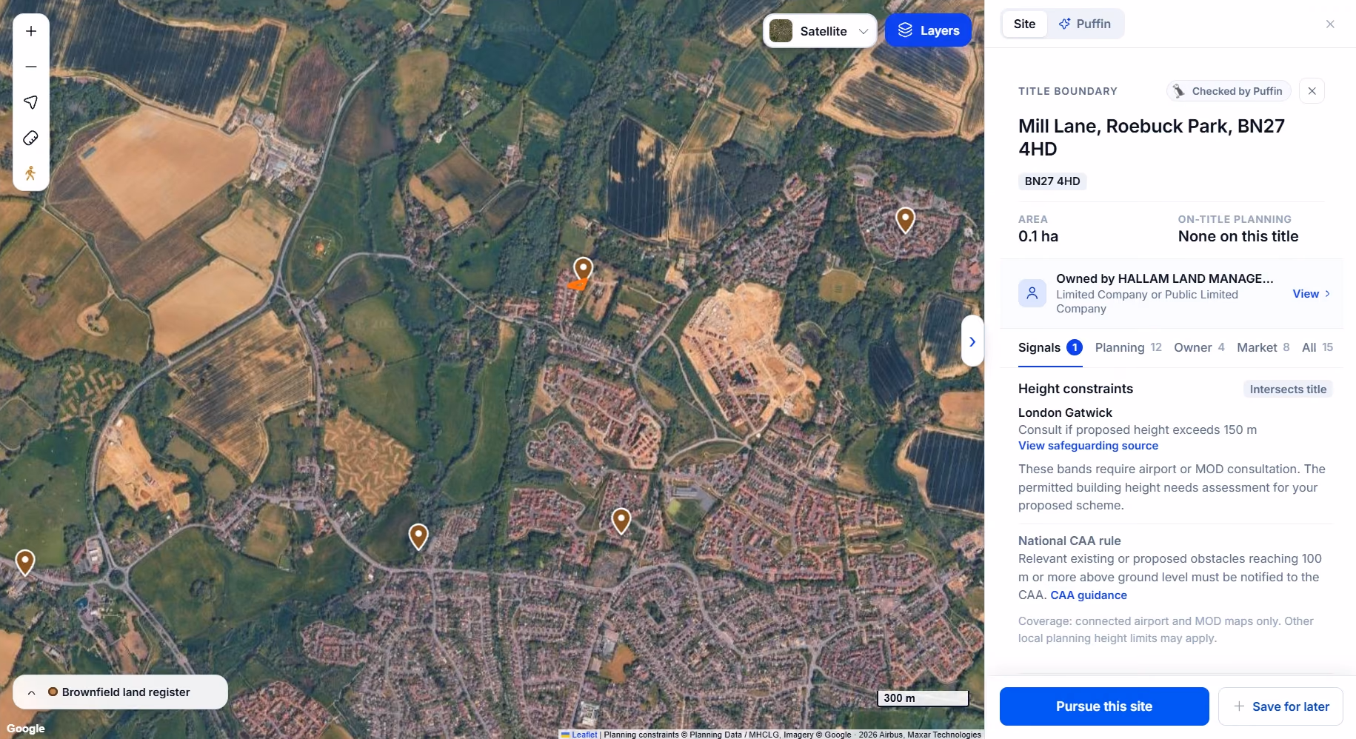This screenshot has width=1356, height=739.
Task: Click the London Gatwick heading
Action: coord(1065,413)
